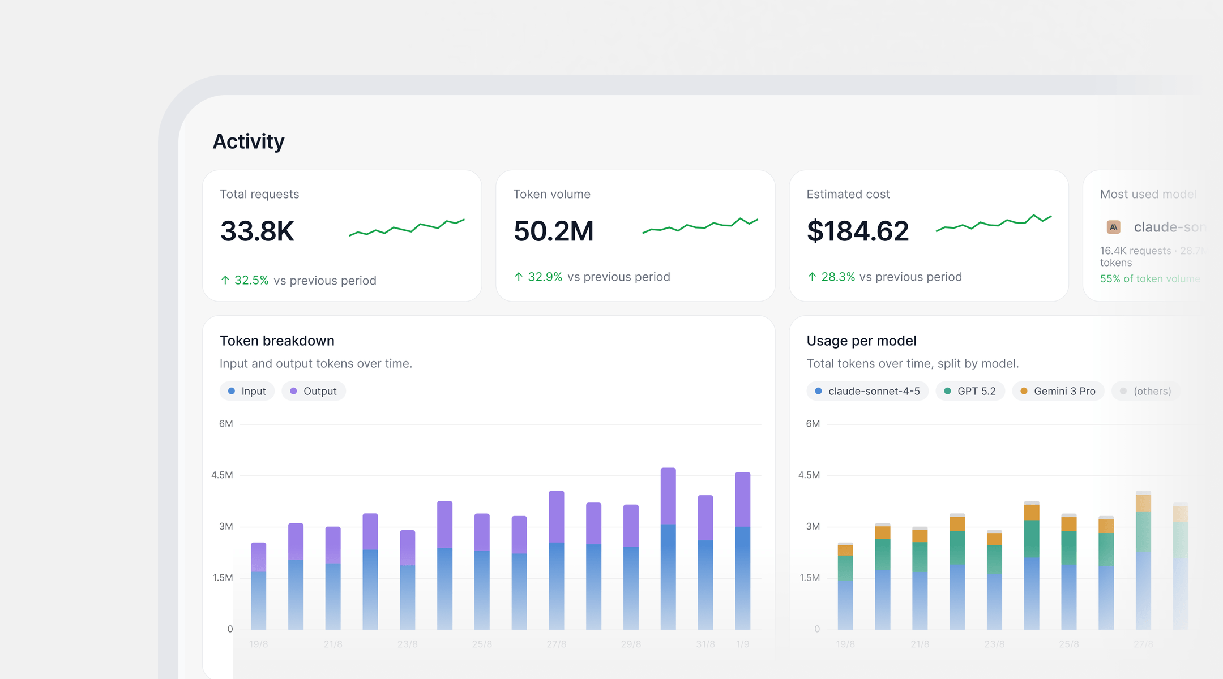Toggle claude-sonnet-4-5 legend chip
This screenshot has width=1223, height=679.
pyautogui.click(x=867, y=391)
